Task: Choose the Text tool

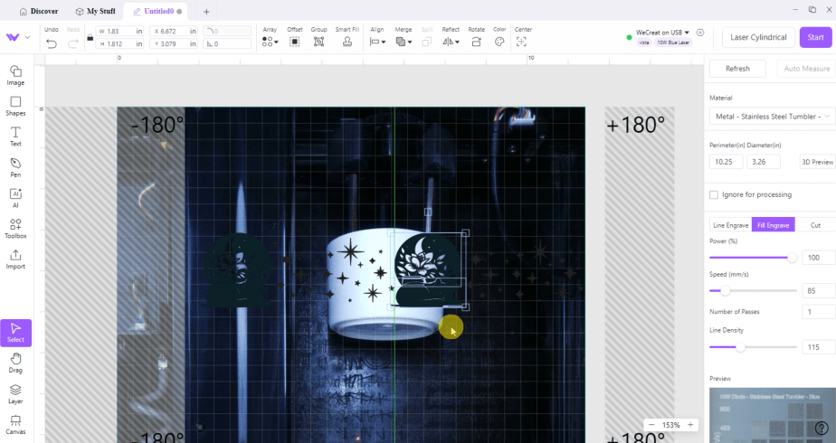Action: (15, 137)
